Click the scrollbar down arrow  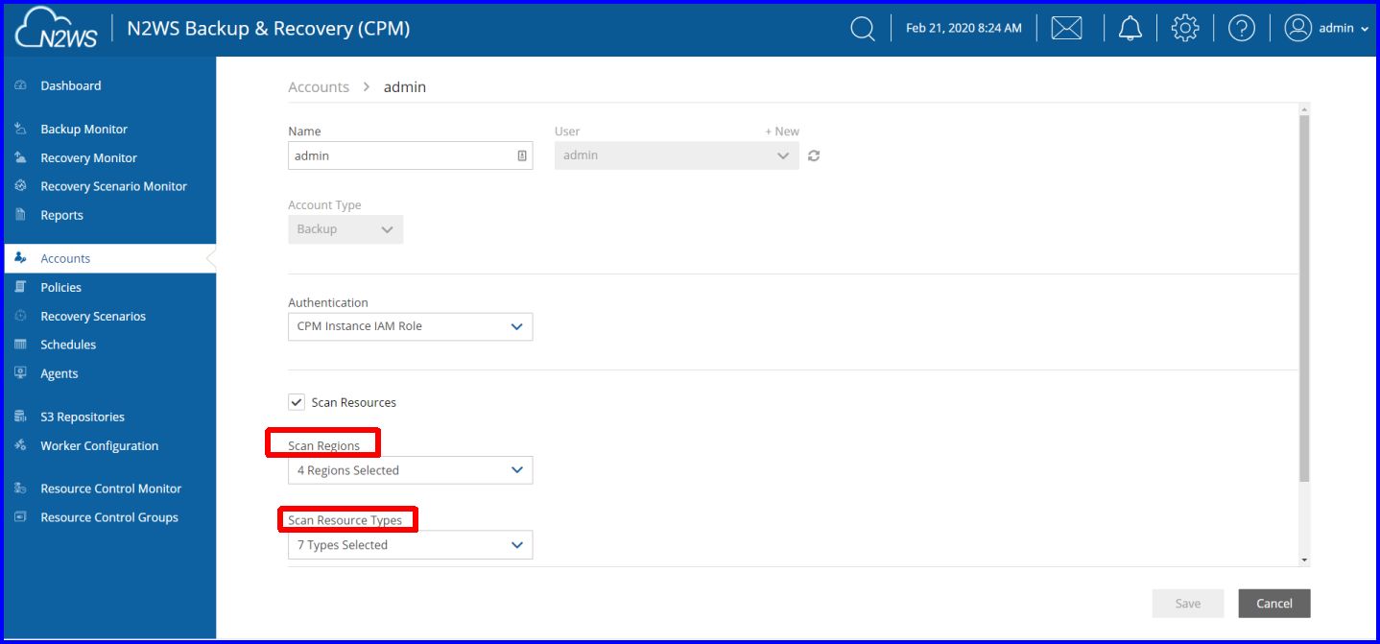coord(1304,560)
